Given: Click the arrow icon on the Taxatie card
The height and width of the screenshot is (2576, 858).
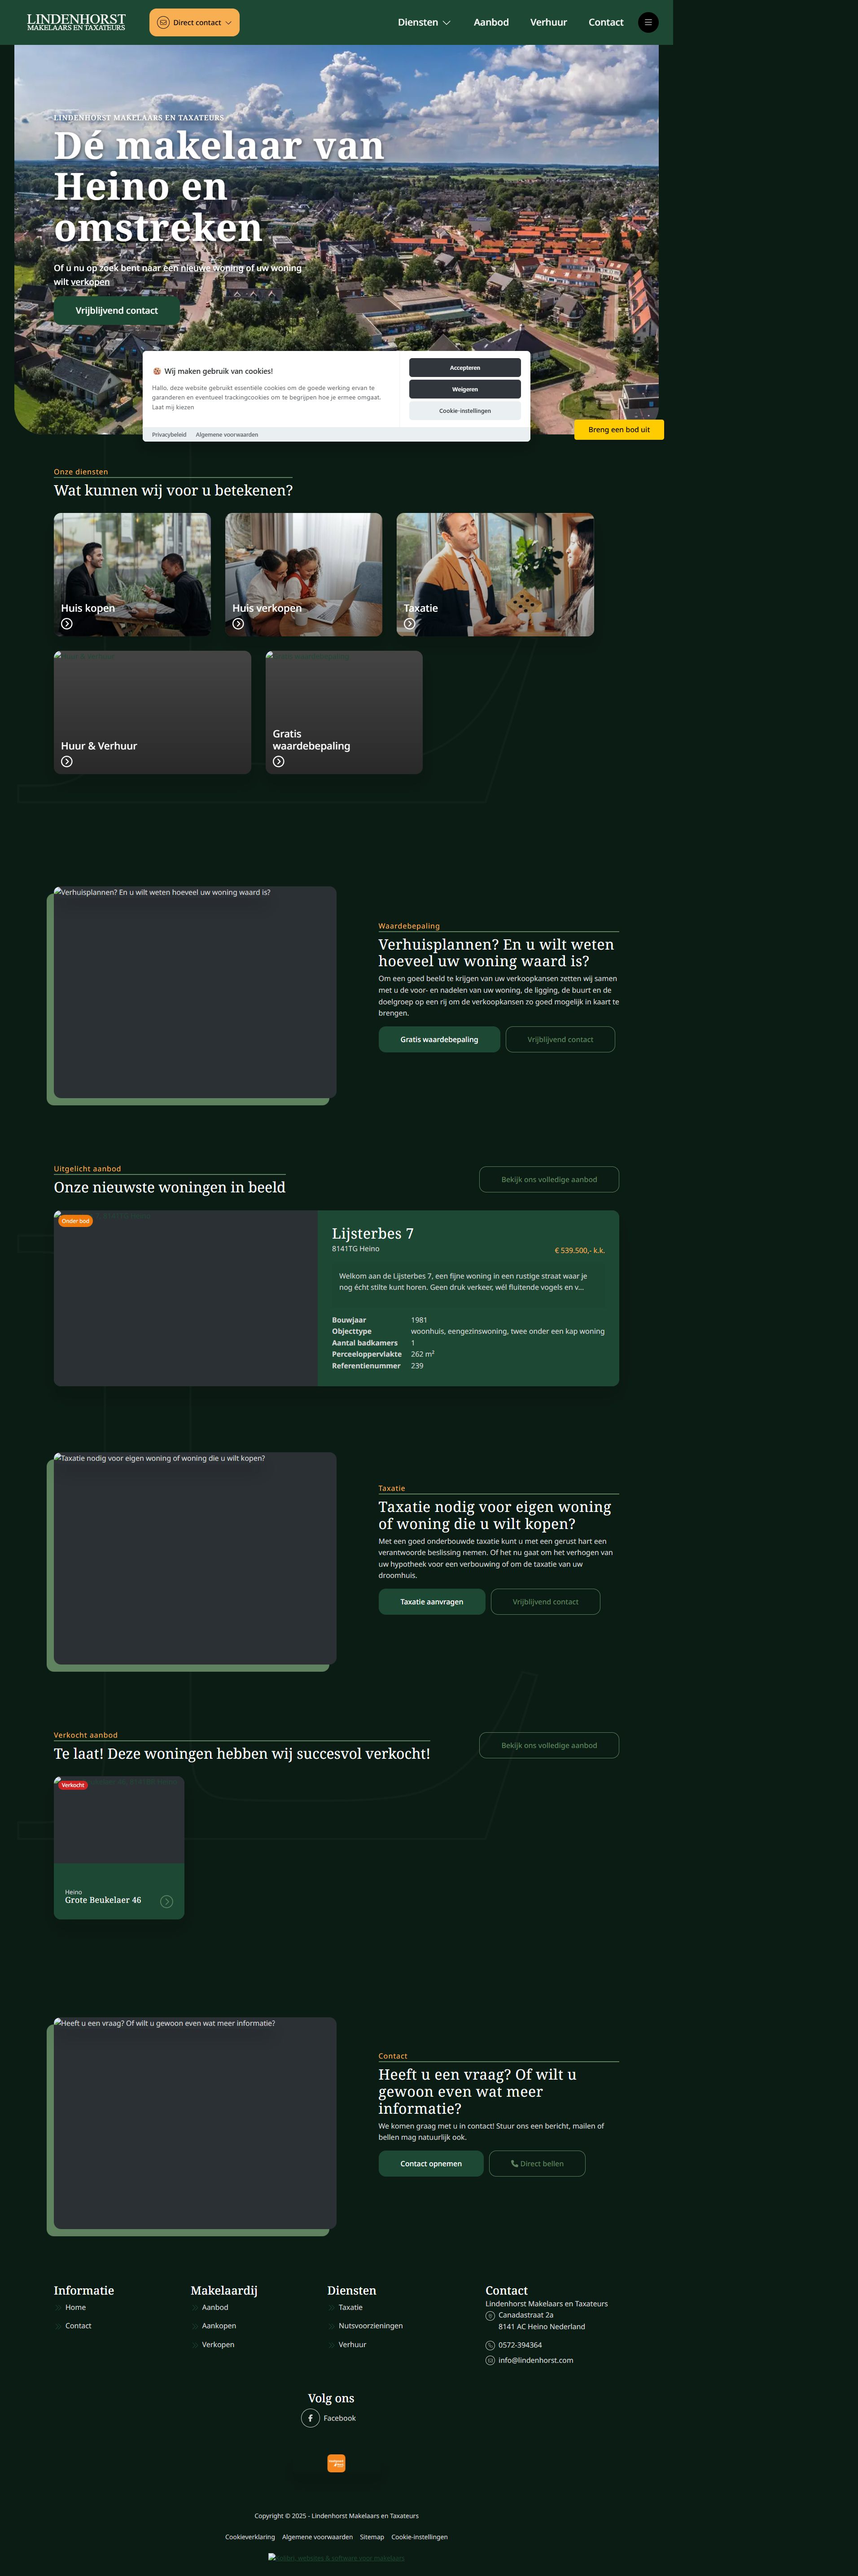Looking at the screenshot, I should 409,623.
